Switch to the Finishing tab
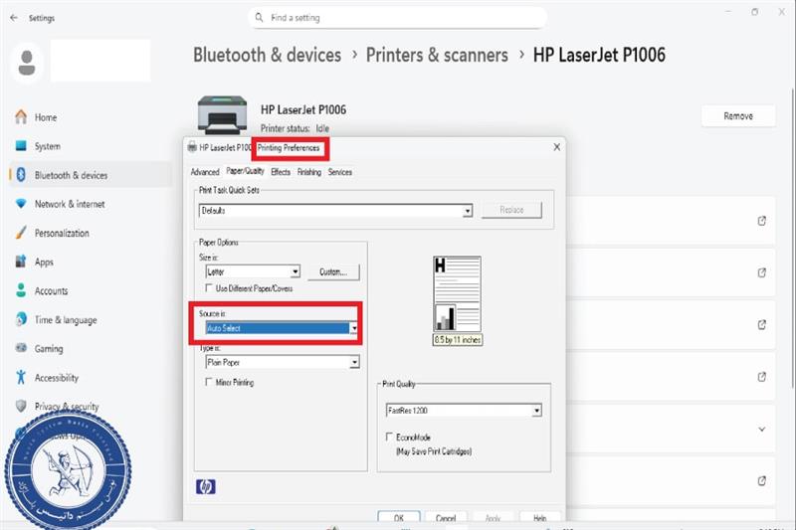Viewport: 796px width, 530px height. click(x=308, y=172)
